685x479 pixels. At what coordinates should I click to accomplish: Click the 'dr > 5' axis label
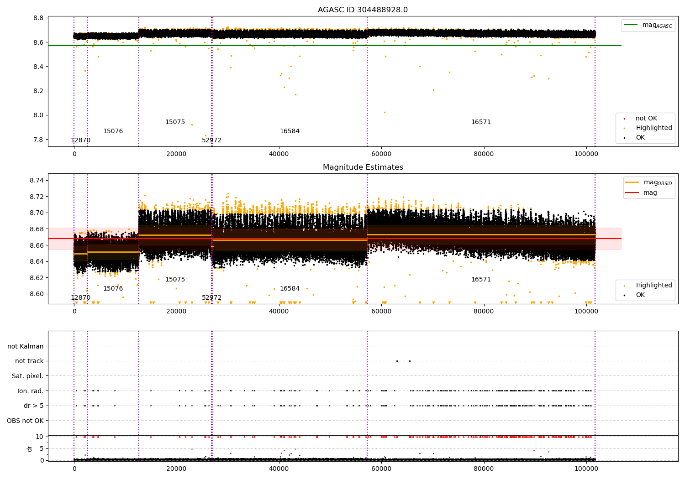pyautogui.click(x=34, y=406)
